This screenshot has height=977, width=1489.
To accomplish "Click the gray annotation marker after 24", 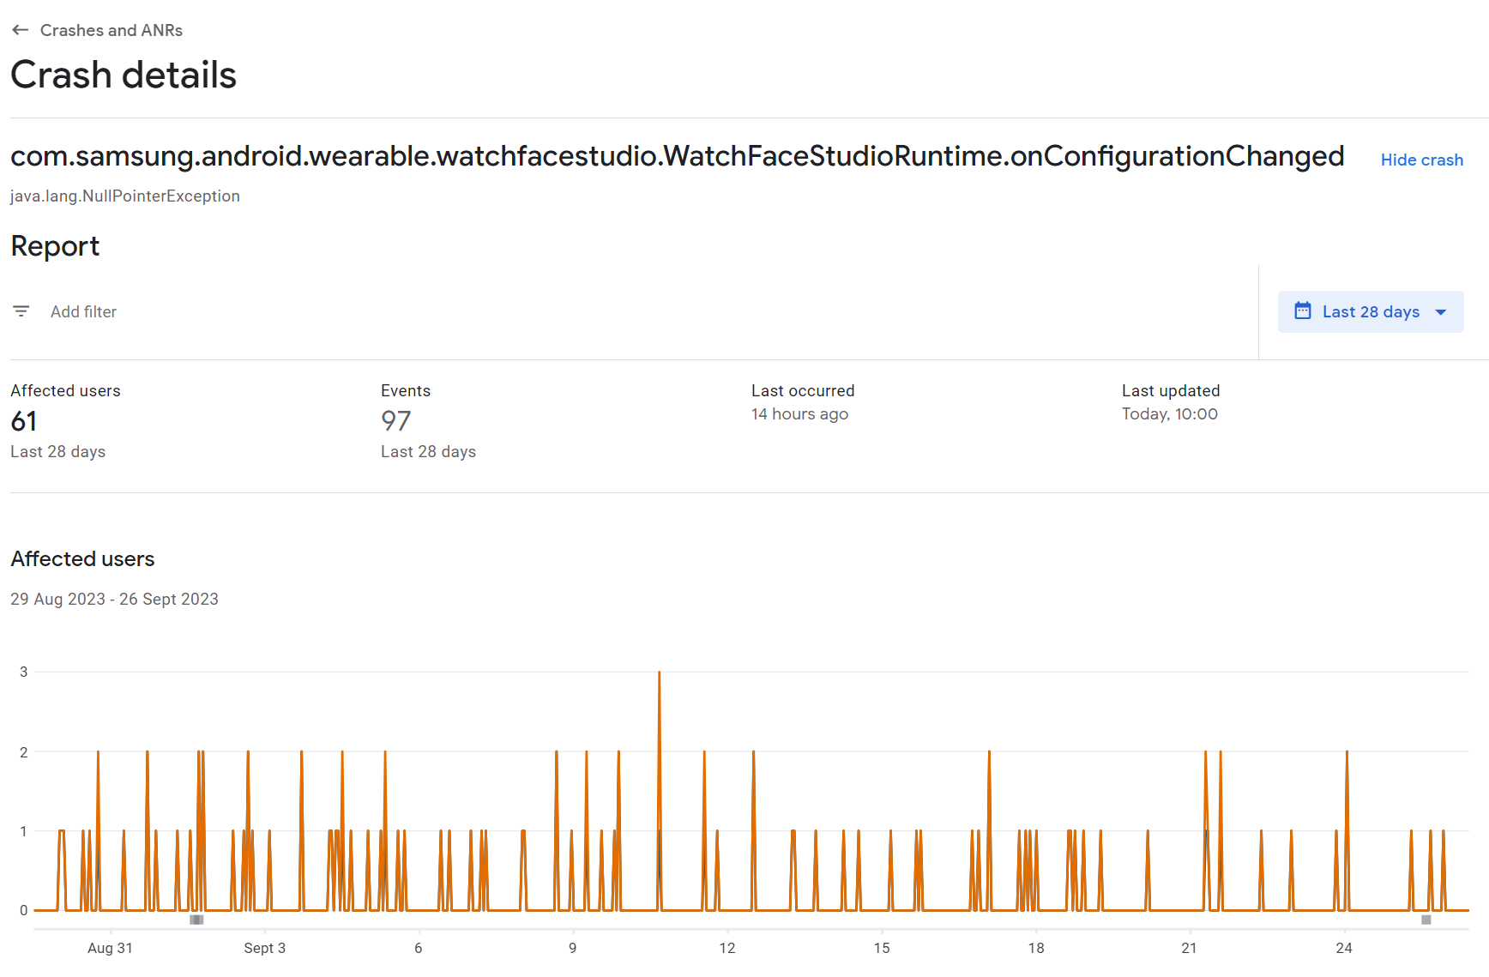I will coord(1426,920).
